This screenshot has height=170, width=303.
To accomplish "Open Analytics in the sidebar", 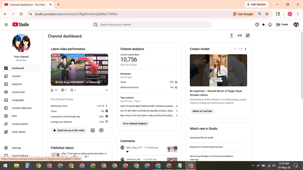I will [x=21, y=84].
